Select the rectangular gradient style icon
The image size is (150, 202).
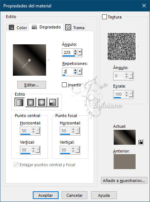pos(31,102)
